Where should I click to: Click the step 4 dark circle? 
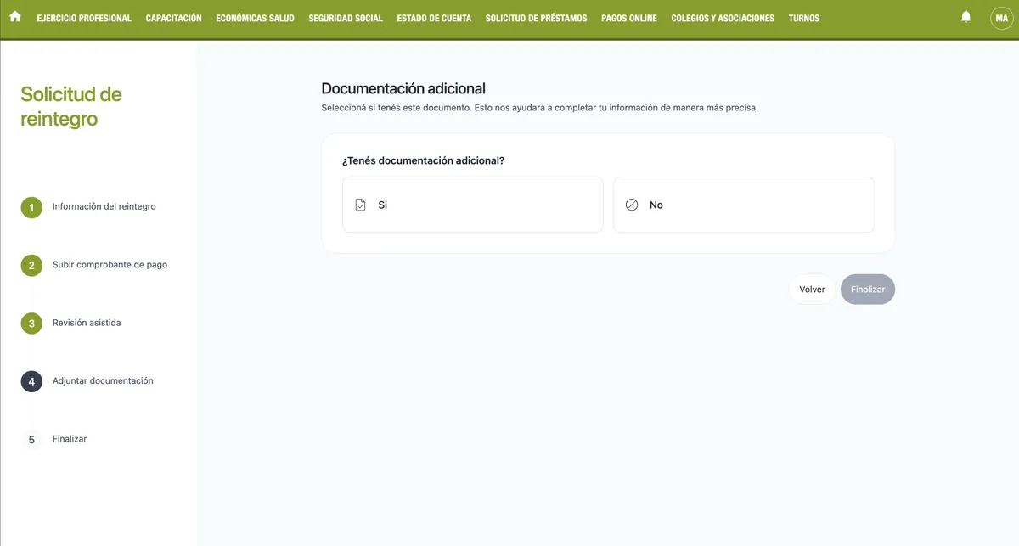point(31,381)
